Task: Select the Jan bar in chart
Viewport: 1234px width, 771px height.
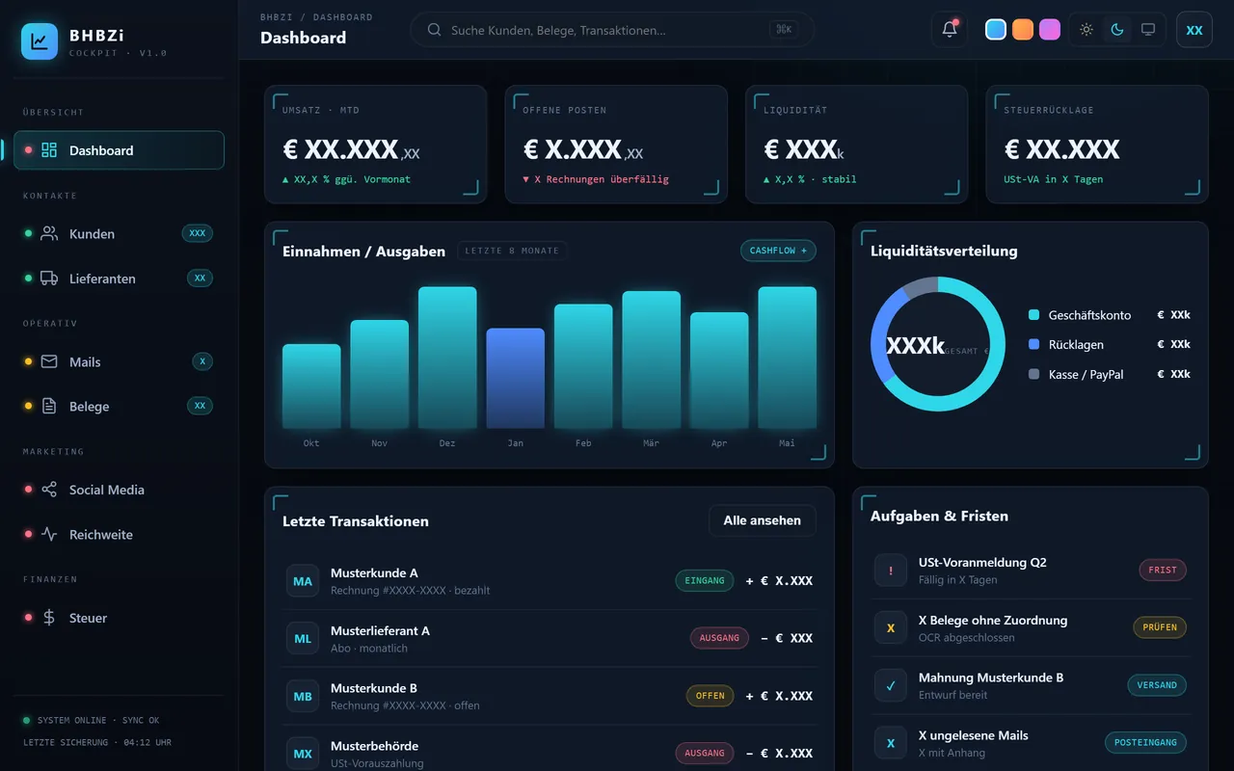Action: click(516, 379)
